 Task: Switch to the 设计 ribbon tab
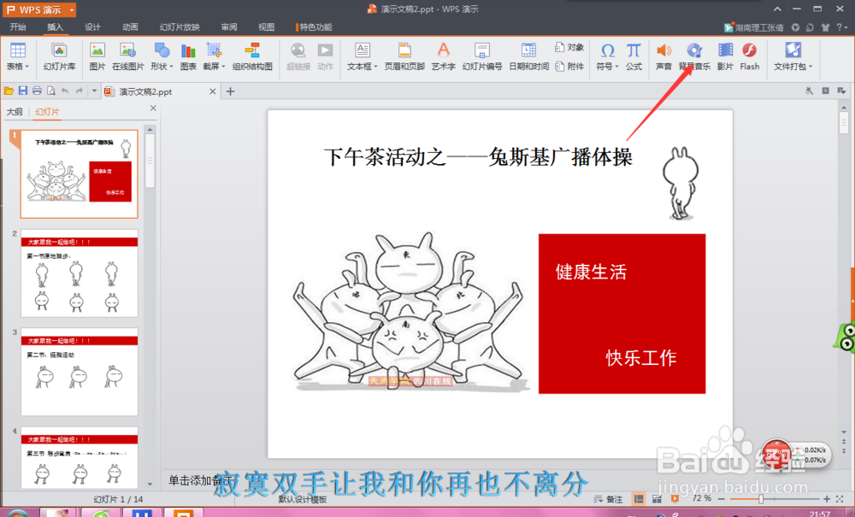point(92,26)
